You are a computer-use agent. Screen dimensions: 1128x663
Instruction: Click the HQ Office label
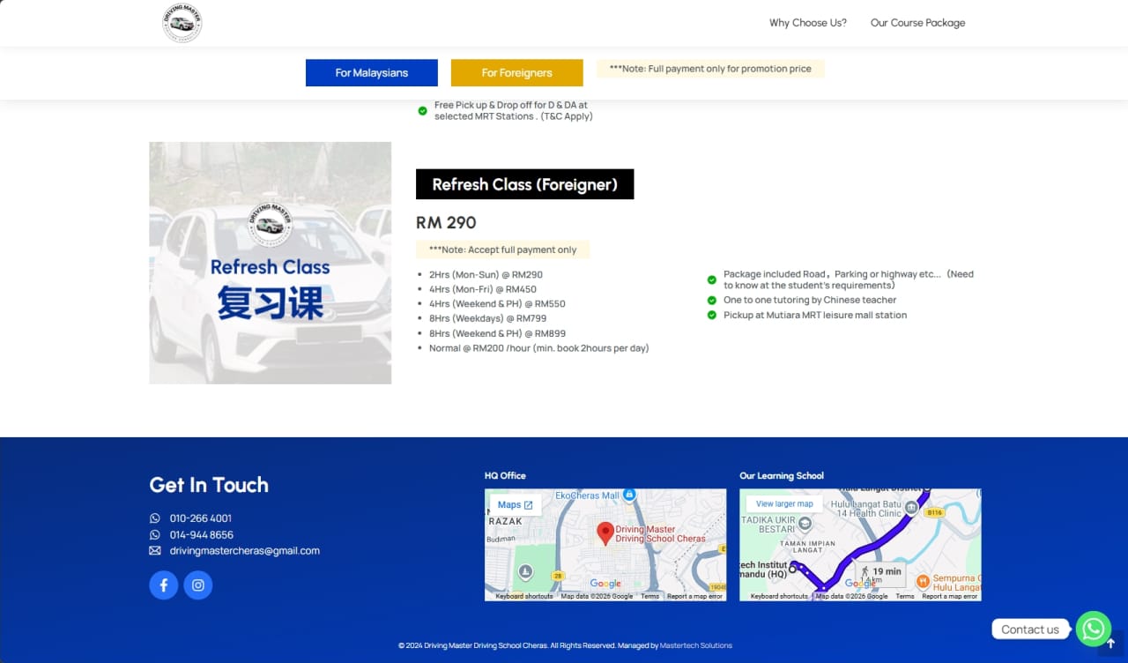click(505, 476)
